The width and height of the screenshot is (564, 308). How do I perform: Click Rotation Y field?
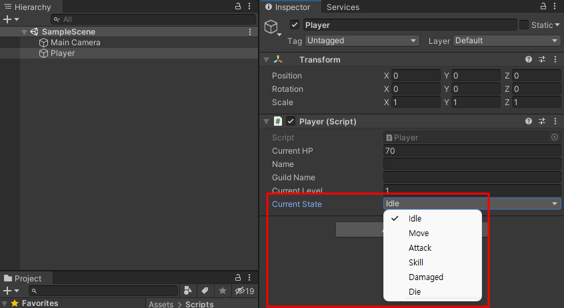[476, 89]
